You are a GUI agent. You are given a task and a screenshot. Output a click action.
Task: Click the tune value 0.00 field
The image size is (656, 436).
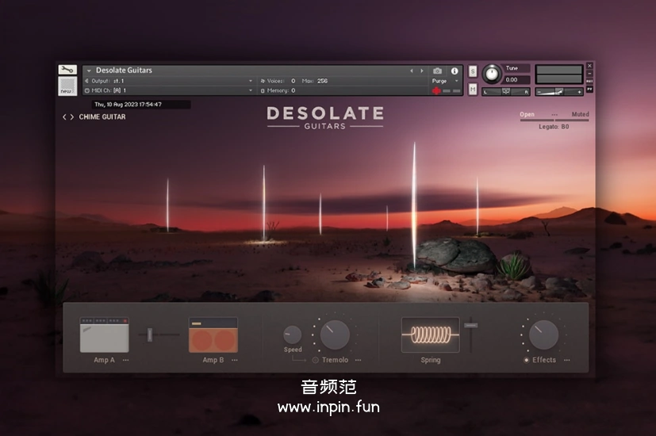pyautogui.click(x=516, y=79)
